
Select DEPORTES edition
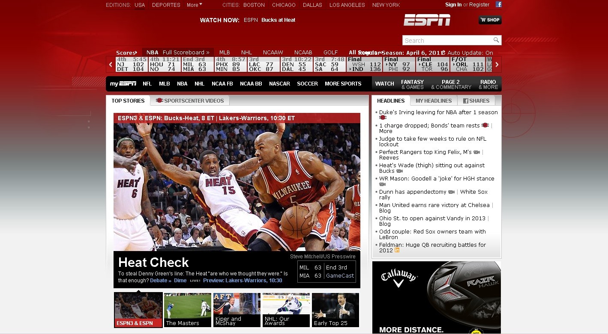(x=166, y=5)
